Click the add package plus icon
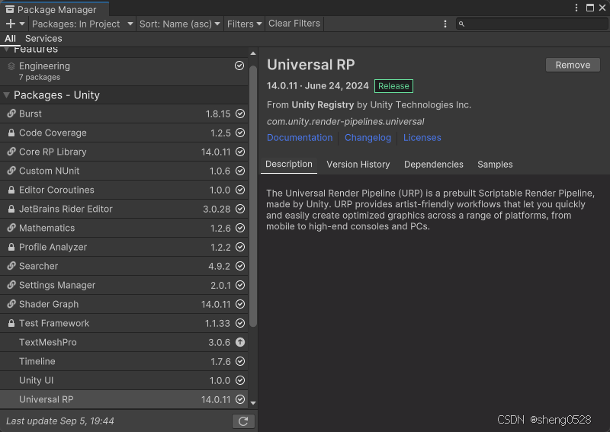Image resolution: width=610 pixels, height=432 pixels. (11, 24)
